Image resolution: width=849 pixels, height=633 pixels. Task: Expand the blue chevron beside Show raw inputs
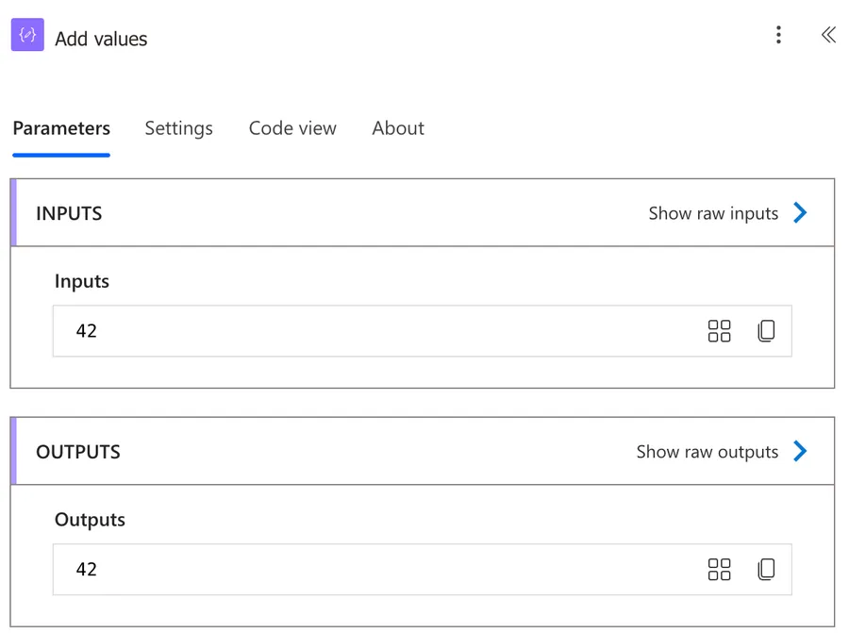pyautogui.click(x=801, y=213)
